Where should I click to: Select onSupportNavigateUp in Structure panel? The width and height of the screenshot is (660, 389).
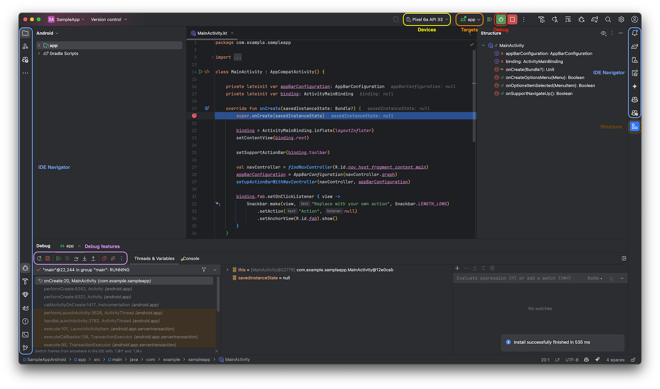tap(539, 94)
